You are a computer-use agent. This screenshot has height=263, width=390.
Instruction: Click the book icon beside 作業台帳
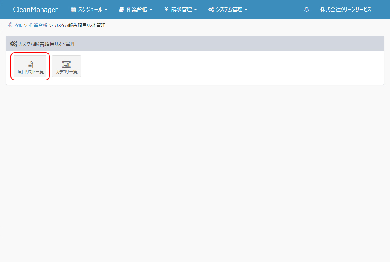click(x=121, y=9)
